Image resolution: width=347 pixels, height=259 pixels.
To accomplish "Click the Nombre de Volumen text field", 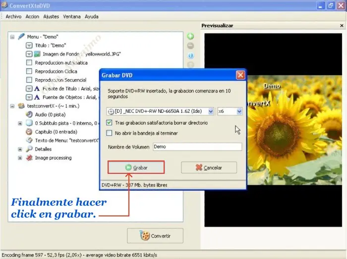I will point(197,147).
